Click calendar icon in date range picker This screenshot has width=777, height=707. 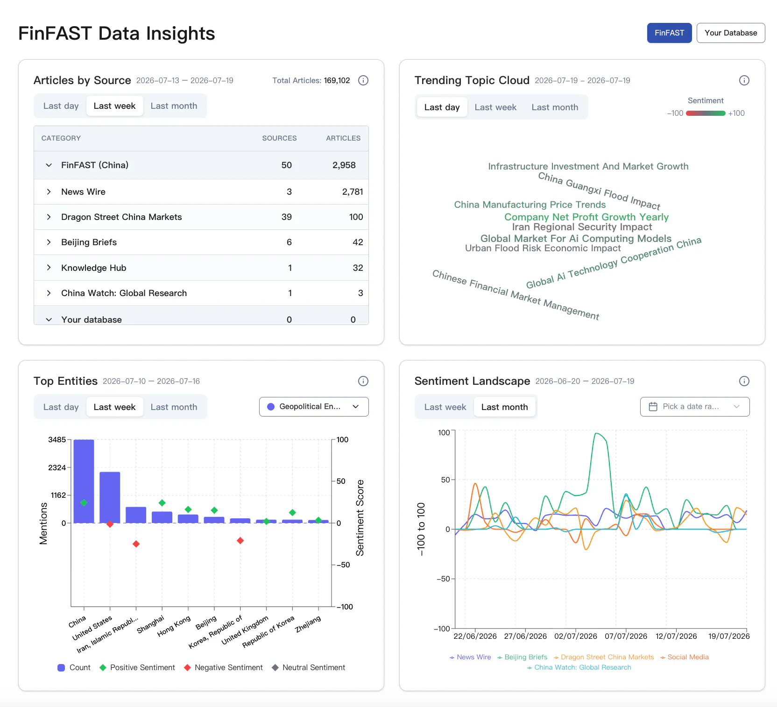(653, 407)
